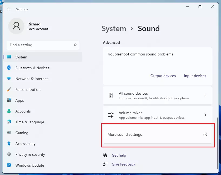This screenshot has height=175, width=221.
Task: Click the Get help headset icon
Action: [105, 155]
